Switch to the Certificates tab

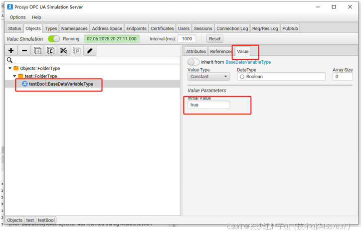coord(162,28)
